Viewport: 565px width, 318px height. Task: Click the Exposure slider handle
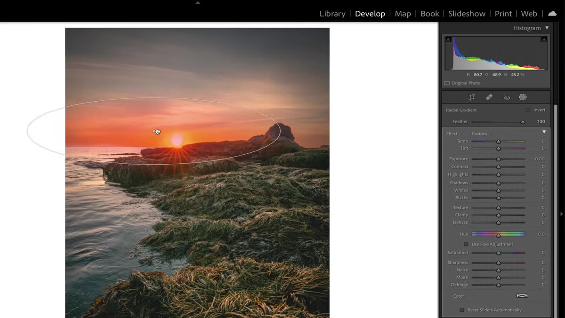pyautogui.click(x=499, y=159)
